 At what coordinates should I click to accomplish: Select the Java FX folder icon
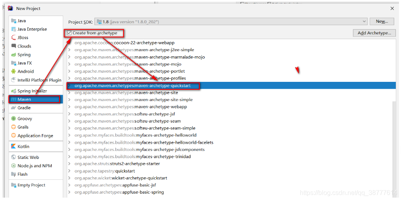tap(14, 63)
